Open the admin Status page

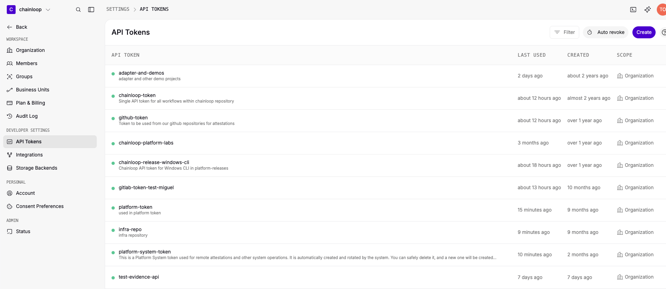click(x=50, y=232)
